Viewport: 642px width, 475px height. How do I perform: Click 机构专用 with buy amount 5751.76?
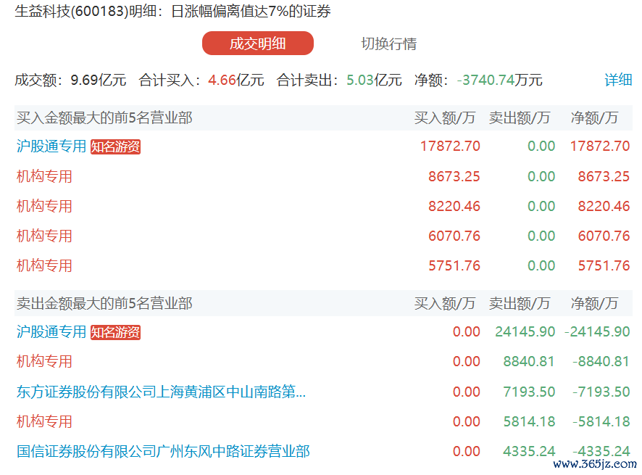point(44,265)
